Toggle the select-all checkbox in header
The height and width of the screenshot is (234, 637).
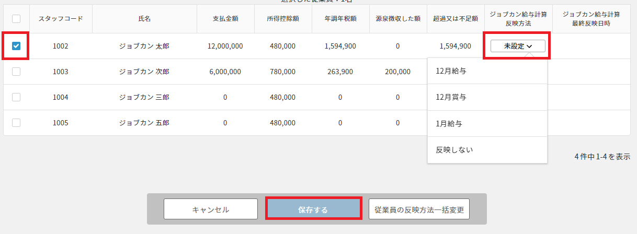pyautogui.click(x=16, y=19)
